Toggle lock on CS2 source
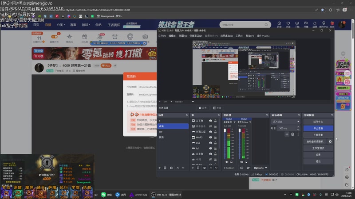Image resolution: width=355 pixels, height=199 pixels. click(215, 143)
